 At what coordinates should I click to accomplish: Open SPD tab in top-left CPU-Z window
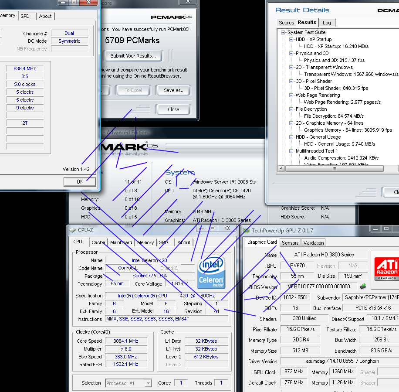[25, 16]
